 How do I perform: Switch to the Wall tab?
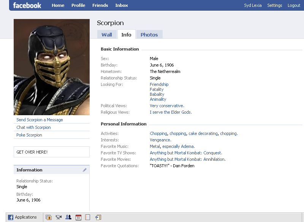click(107, 35)
